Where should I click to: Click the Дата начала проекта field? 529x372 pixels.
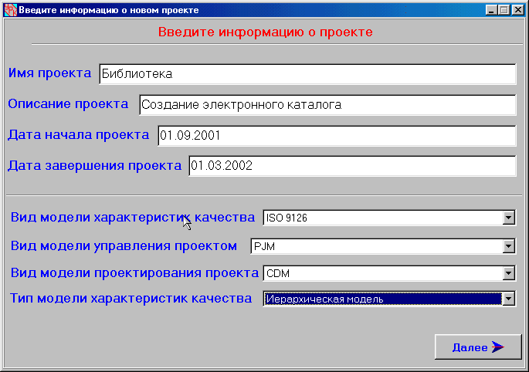coord(337,136)
